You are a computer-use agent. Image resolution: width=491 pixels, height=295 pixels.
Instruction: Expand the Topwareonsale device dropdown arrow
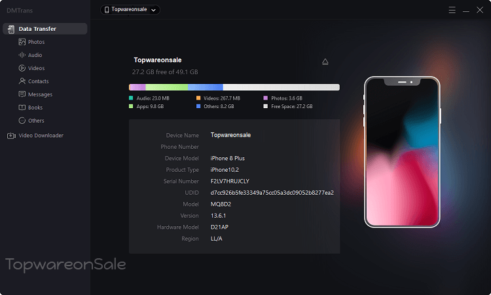click(153, 10)
